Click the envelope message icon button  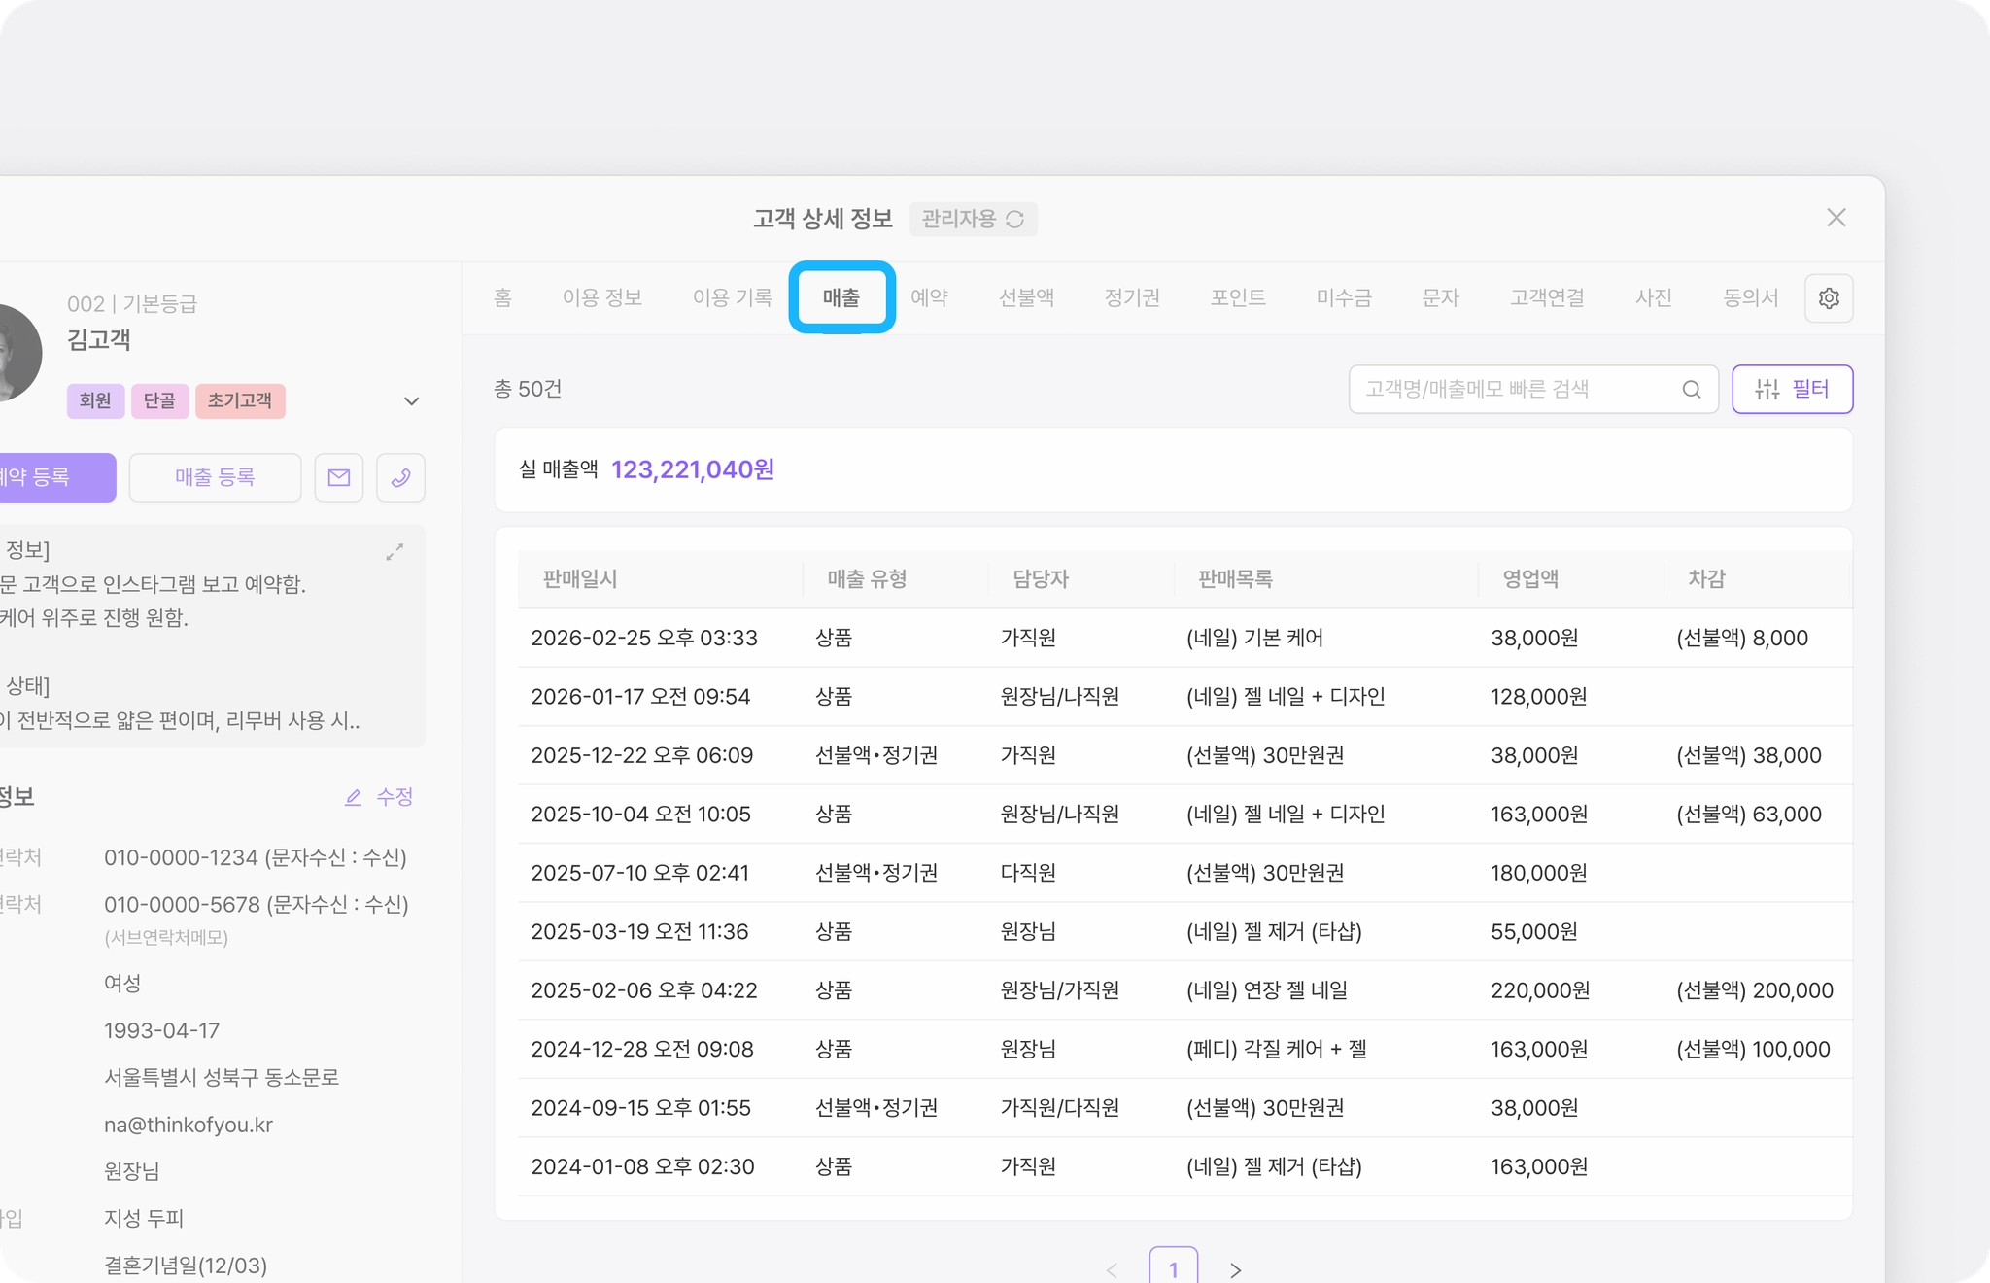[338, 477]
